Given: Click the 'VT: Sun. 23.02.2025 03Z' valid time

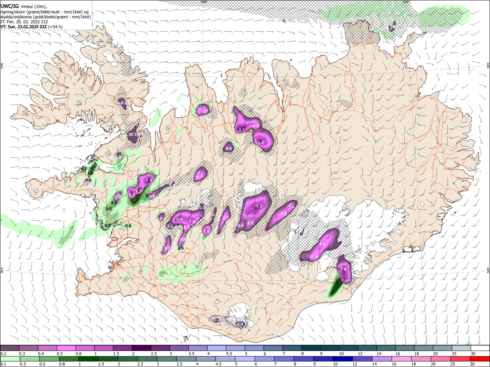Looking at the screenshot, I should (x=23, y=27).
